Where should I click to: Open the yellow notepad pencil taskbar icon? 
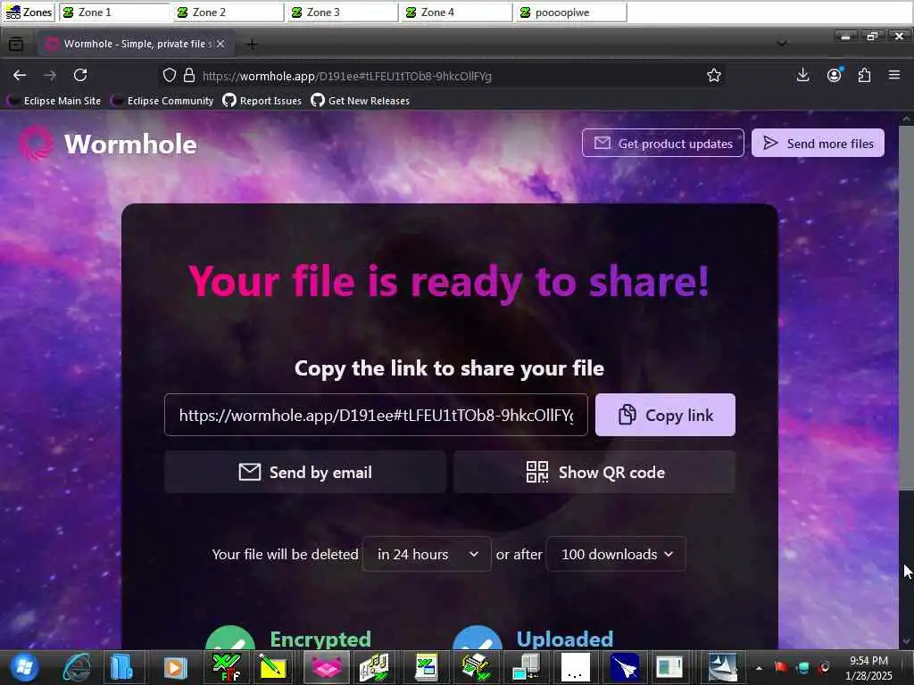click(x=272, y=667)
